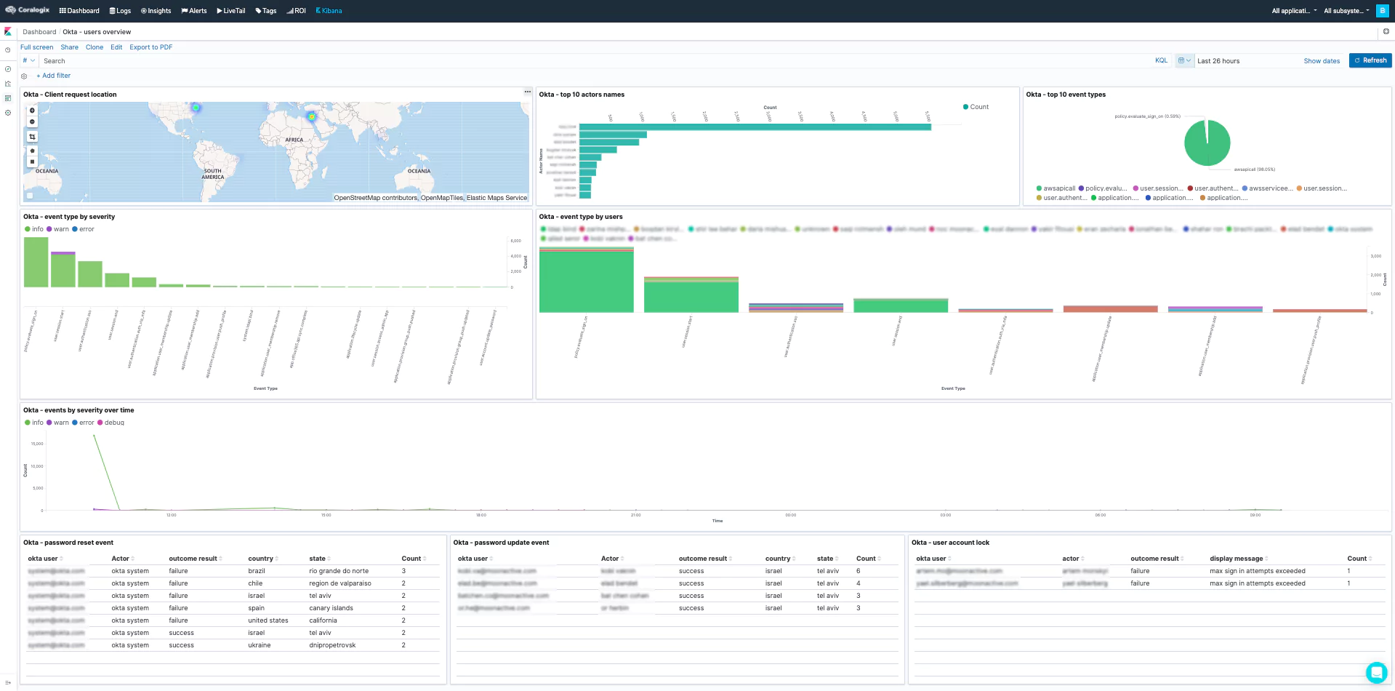Image resolution: width=1395 pixels, height=691 pixels.
Task: Click Dashboard breadcrumb link
Action: [x=39, y=32]
